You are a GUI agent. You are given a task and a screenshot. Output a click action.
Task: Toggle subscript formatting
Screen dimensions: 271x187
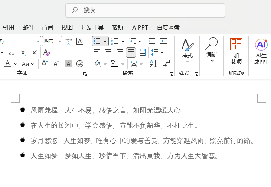tap(24, 52)
